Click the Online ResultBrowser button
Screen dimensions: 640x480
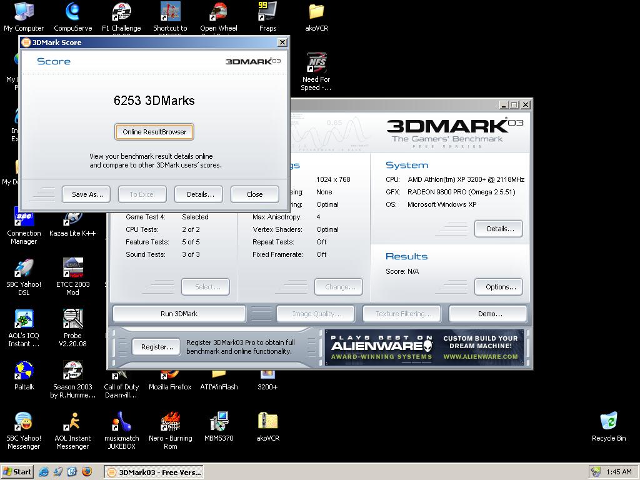pyautogui.click(x=154, y=132)
